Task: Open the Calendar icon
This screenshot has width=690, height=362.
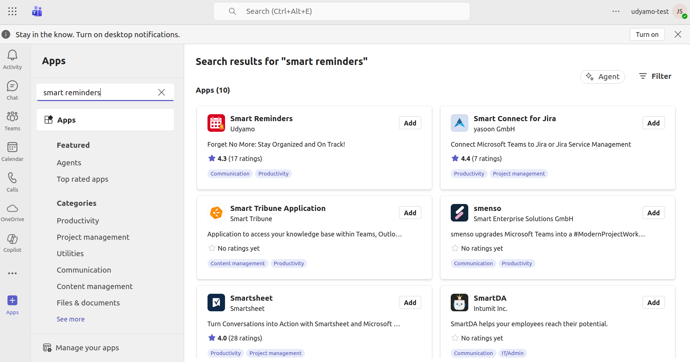Action: click(x=12, y=151)
